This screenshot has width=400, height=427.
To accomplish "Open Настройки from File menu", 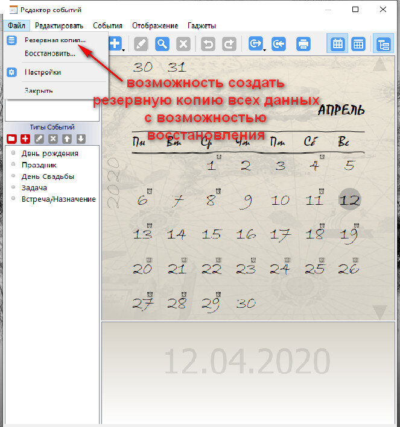I will [56, 72].
